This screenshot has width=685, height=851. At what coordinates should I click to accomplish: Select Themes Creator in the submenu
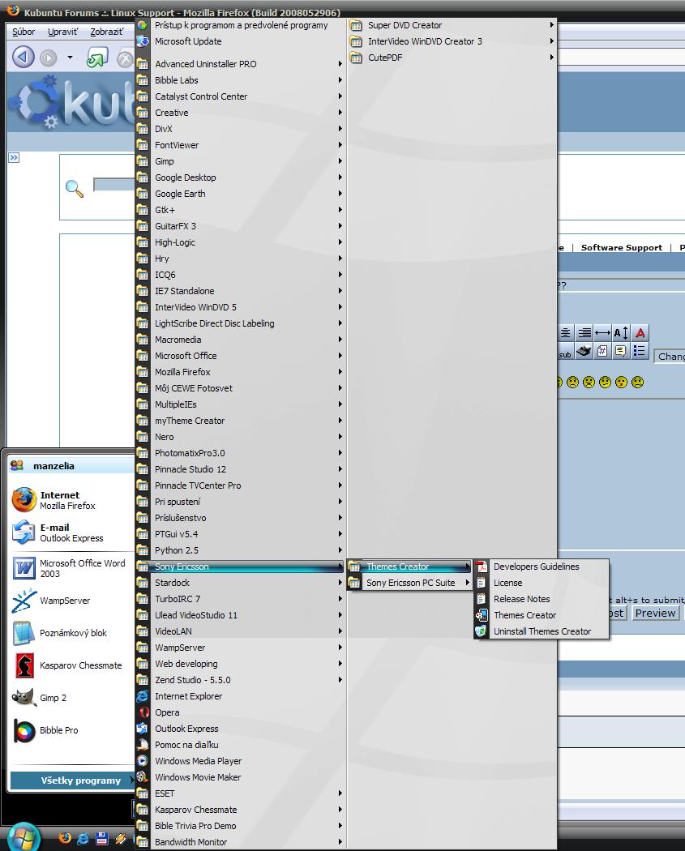[524, 615]
